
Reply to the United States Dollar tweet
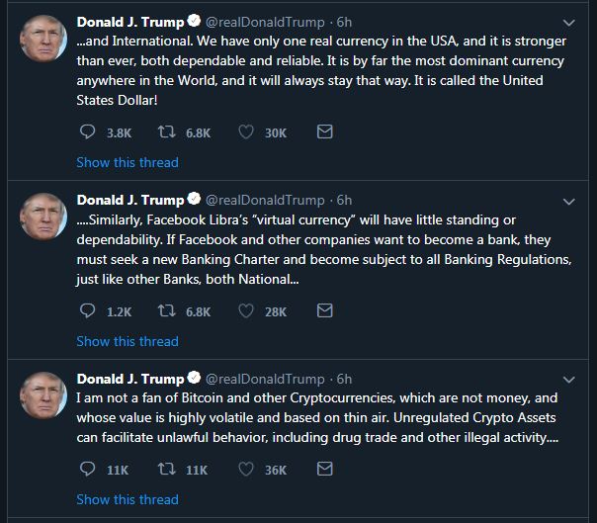point(87,131)
